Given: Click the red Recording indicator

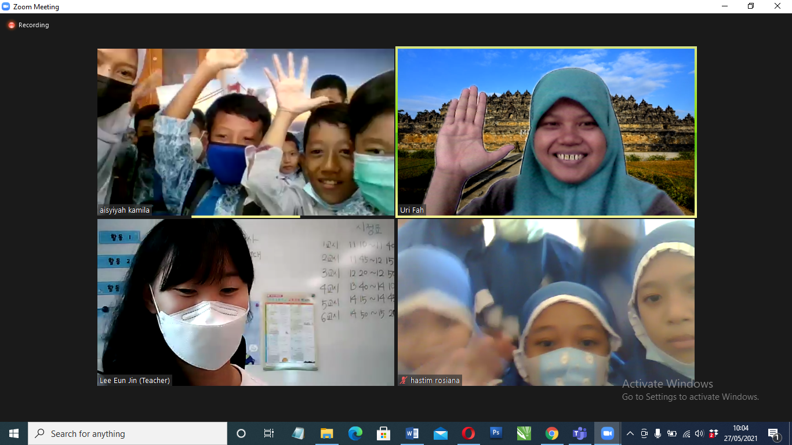Looking at the screenshot, I should pyautogui.click(x=11, y=25).
